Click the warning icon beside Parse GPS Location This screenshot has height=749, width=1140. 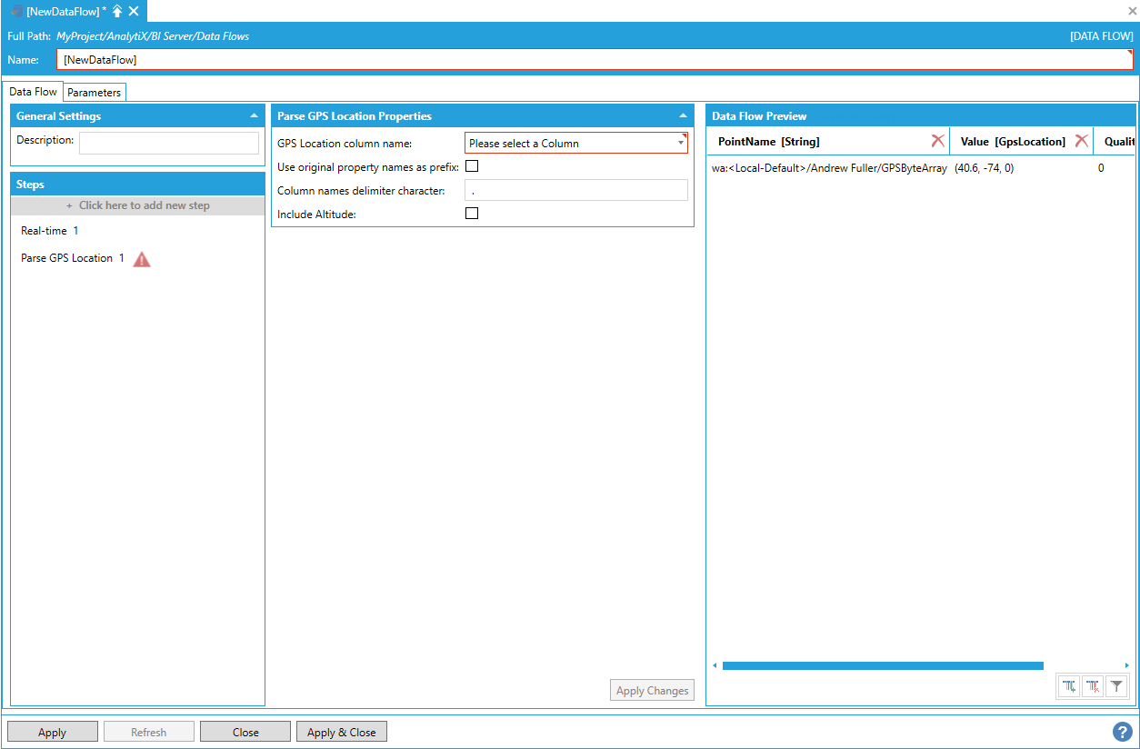(142, 259)
